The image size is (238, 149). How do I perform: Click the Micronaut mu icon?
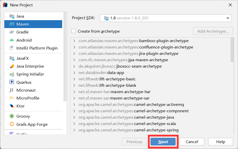tap(12, 90)
